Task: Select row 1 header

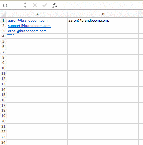Action: click(3, 20)
